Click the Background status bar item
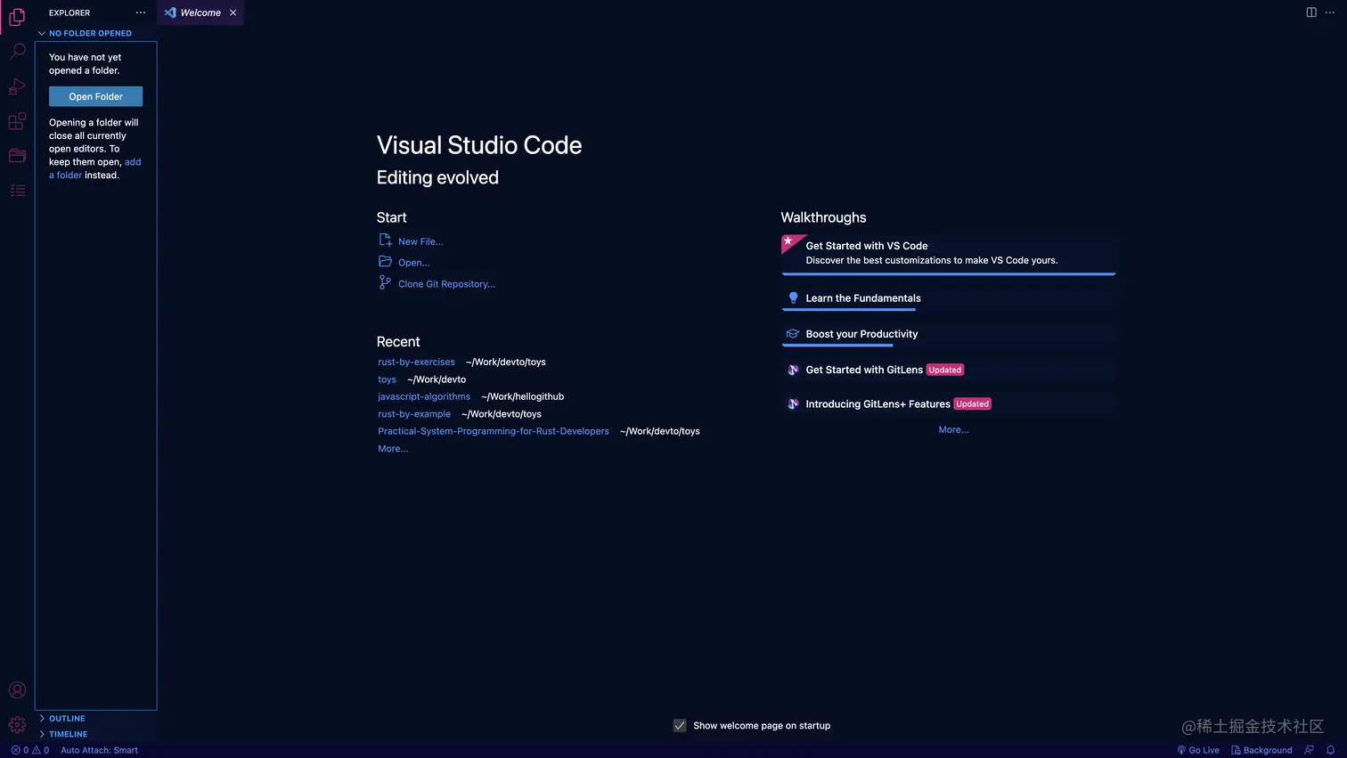Screen dimensions: 1347x758 (x=1261, y=750)
